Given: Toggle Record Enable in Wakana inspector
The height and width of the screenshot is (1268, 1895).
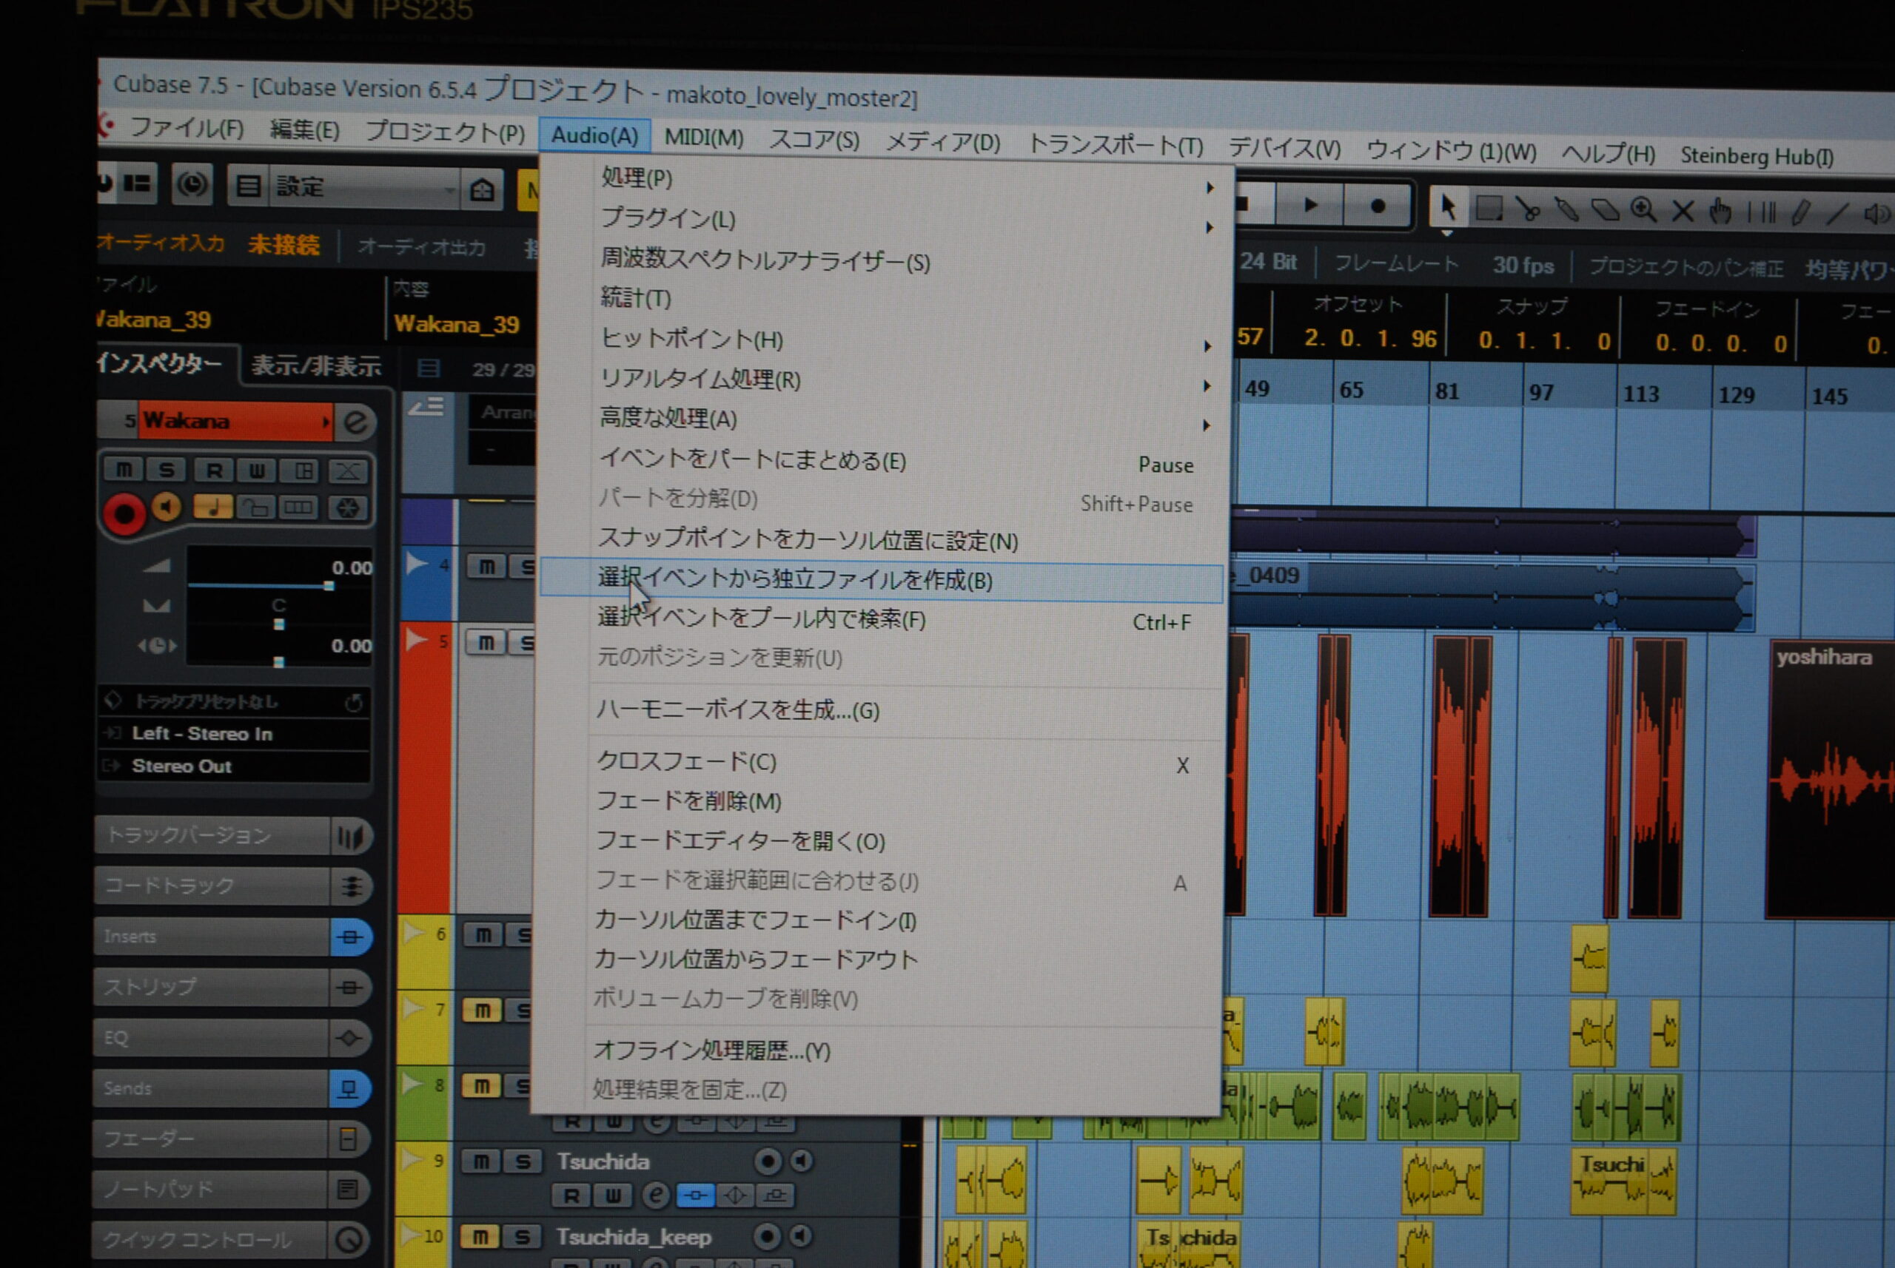Looking at the screenshot, I should pyautogui.click(x=124, y=513).
